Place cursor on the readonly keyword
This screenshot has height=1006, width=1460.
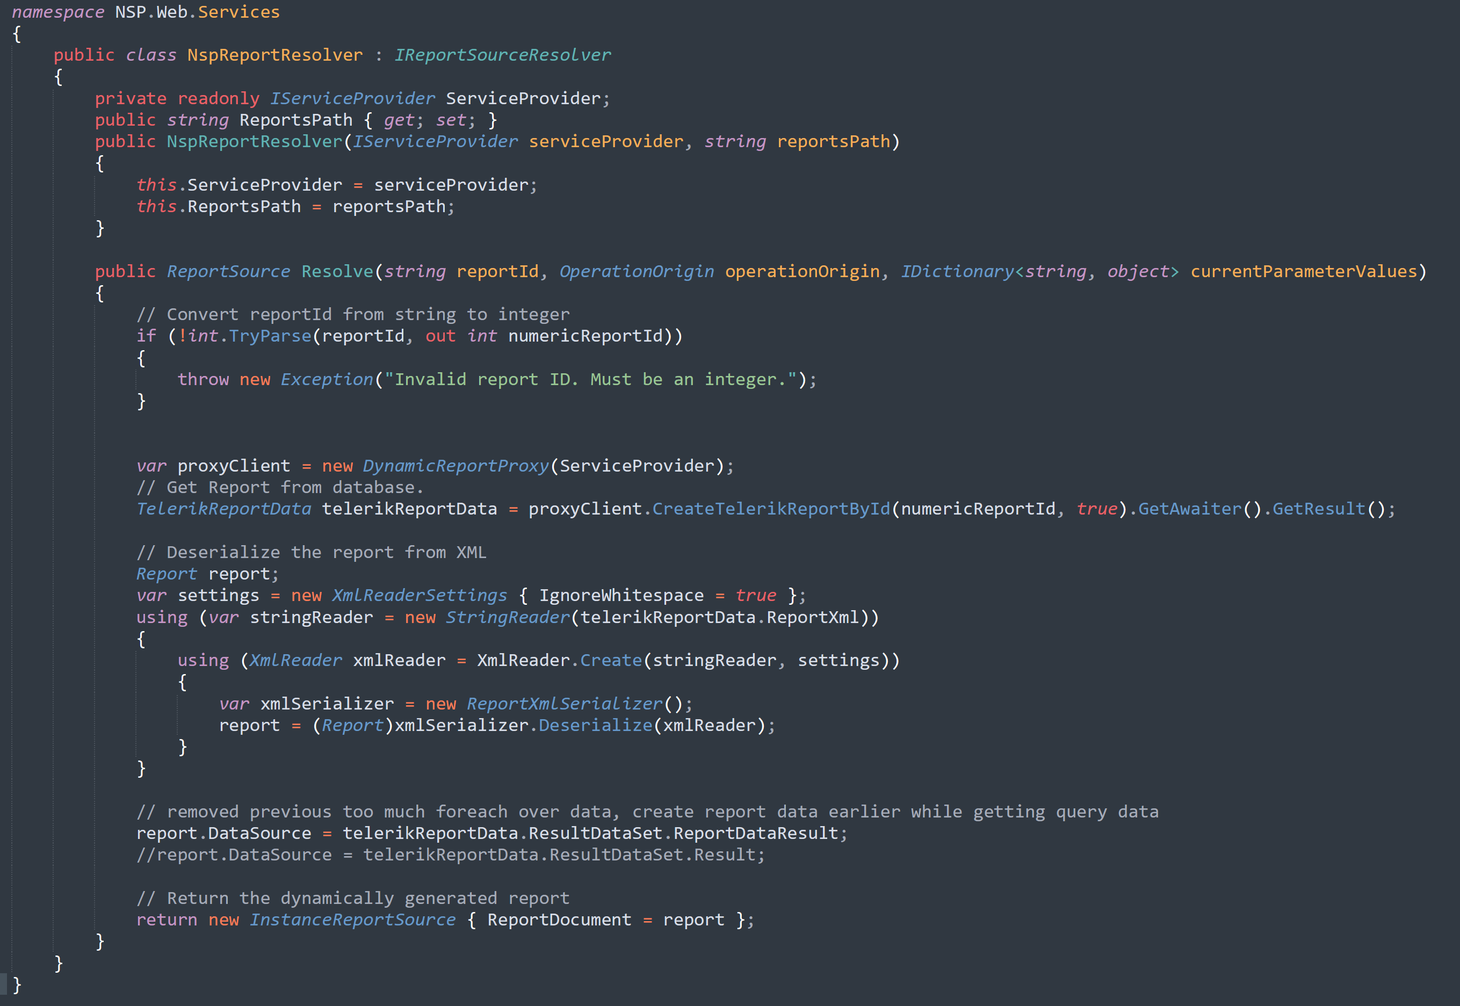(x=218, y=98)
